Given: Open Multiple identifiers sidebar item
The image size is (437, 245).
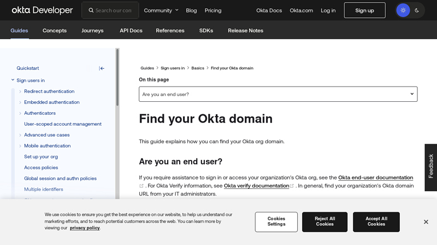Looking at the screenshot, I should point(44,189).
